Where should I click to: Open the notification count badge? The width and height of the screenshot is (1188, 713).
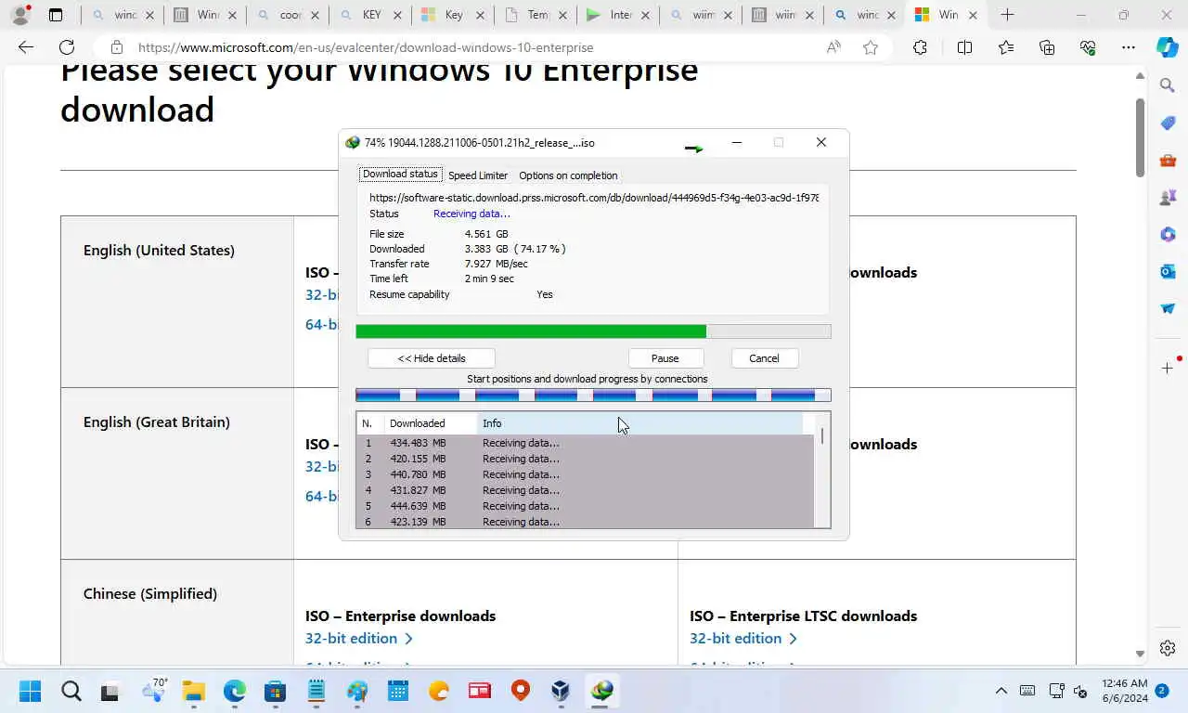click(x=1163, y=691)
